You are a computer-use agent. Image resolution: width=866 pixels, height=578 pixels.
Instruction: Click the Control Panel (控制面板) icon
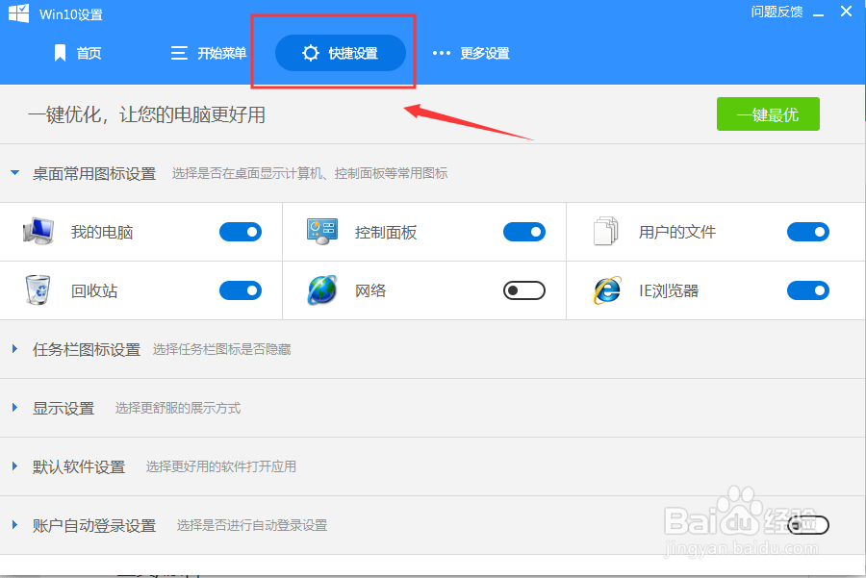pos(321,231)
